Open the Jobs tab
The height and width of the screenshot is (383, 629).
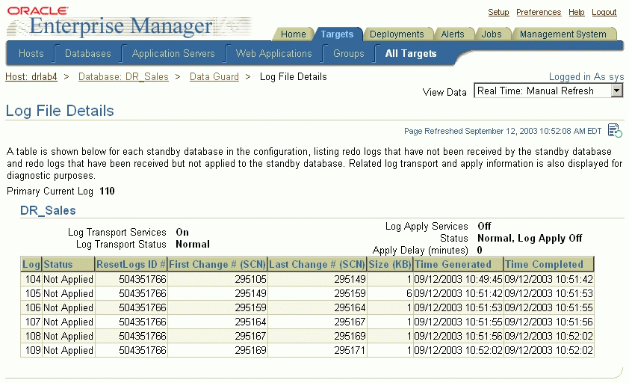(492, 34)
